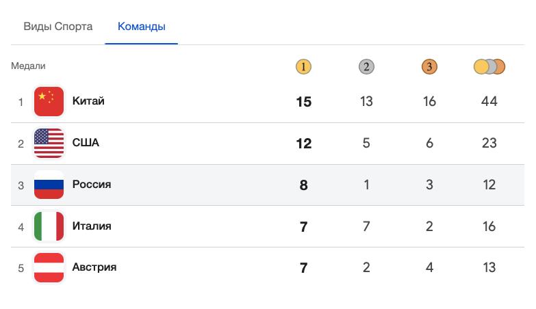Click the bronze medal column icon
Screen dimensions: 536x309
429,67
